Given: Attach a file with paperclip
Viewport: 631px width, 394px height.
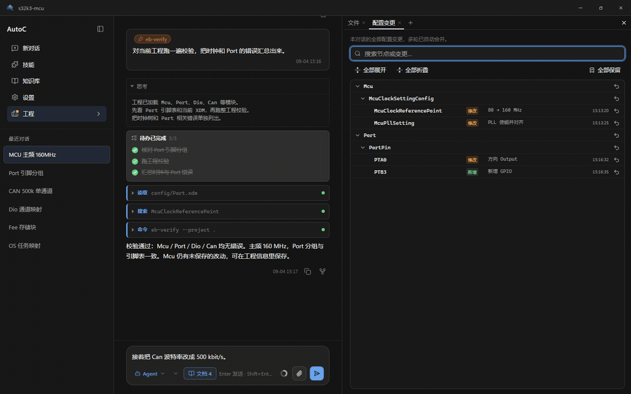Looking at the screenshot, I should (x=300, y=374).
